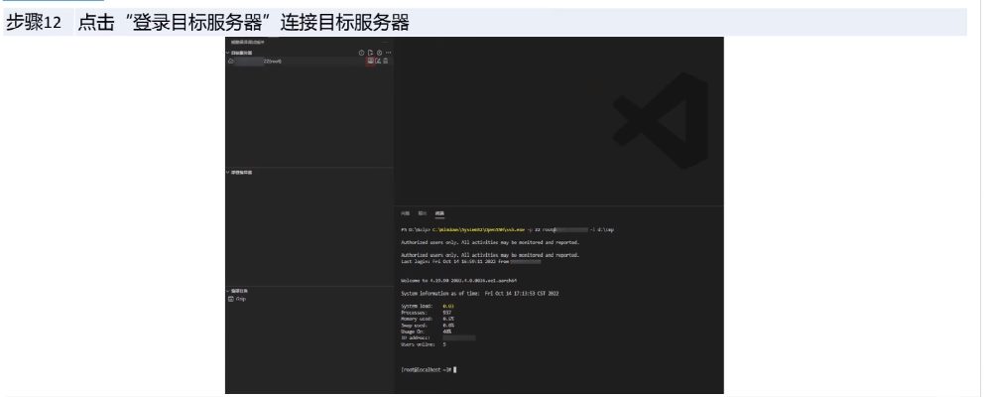This screenshot has width=986, height=397.
Task: Click the 'System information as of time' line
Action: 480,293
